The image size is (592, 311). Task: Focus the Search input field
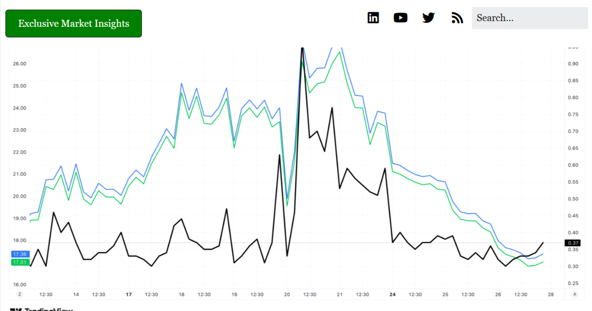coord(529,18)
